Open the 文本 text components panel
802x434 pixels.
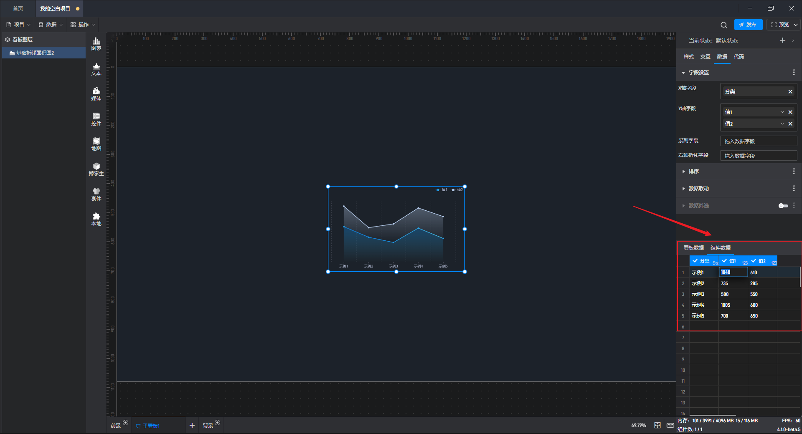point(96,69)
